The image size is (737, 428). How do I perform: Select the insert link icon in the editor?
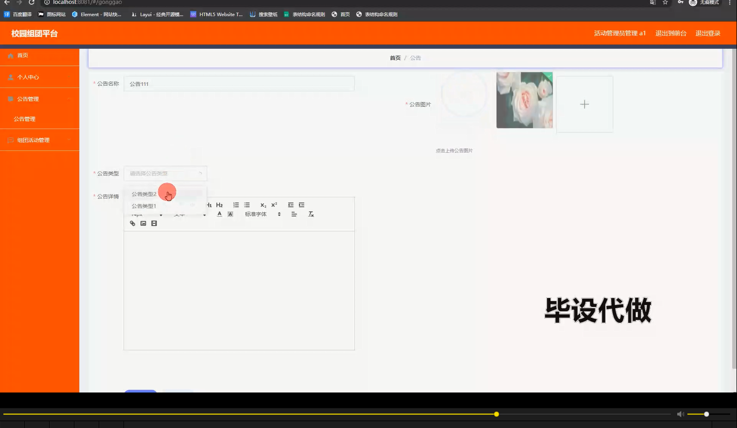132,223
